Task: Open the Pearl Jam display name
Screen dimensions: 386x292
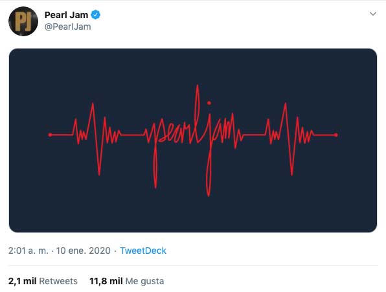Action: coord(66,15)
